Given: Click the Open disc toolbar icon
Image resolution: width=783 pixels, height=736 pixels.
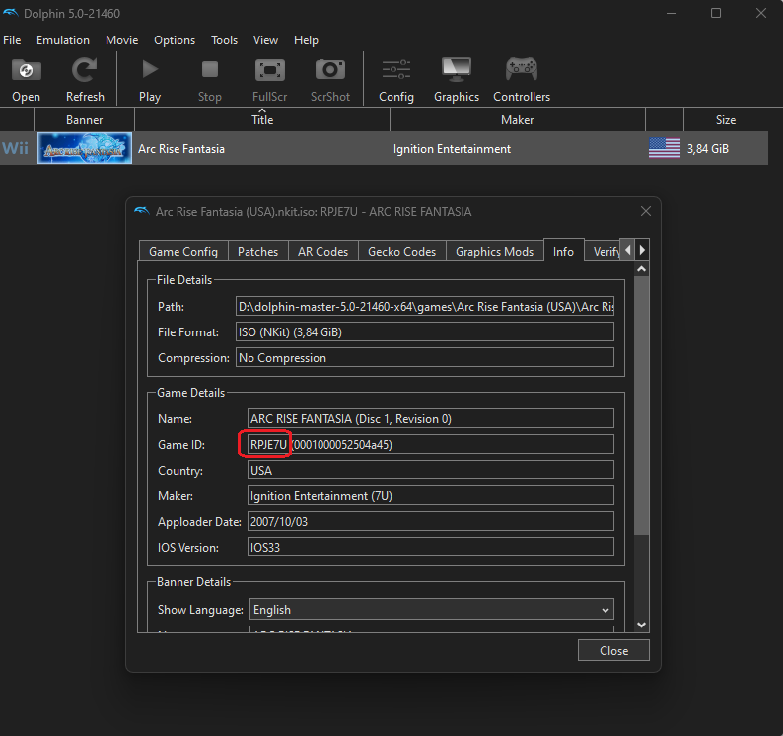Looking at the screenshot, I should 26,70.
